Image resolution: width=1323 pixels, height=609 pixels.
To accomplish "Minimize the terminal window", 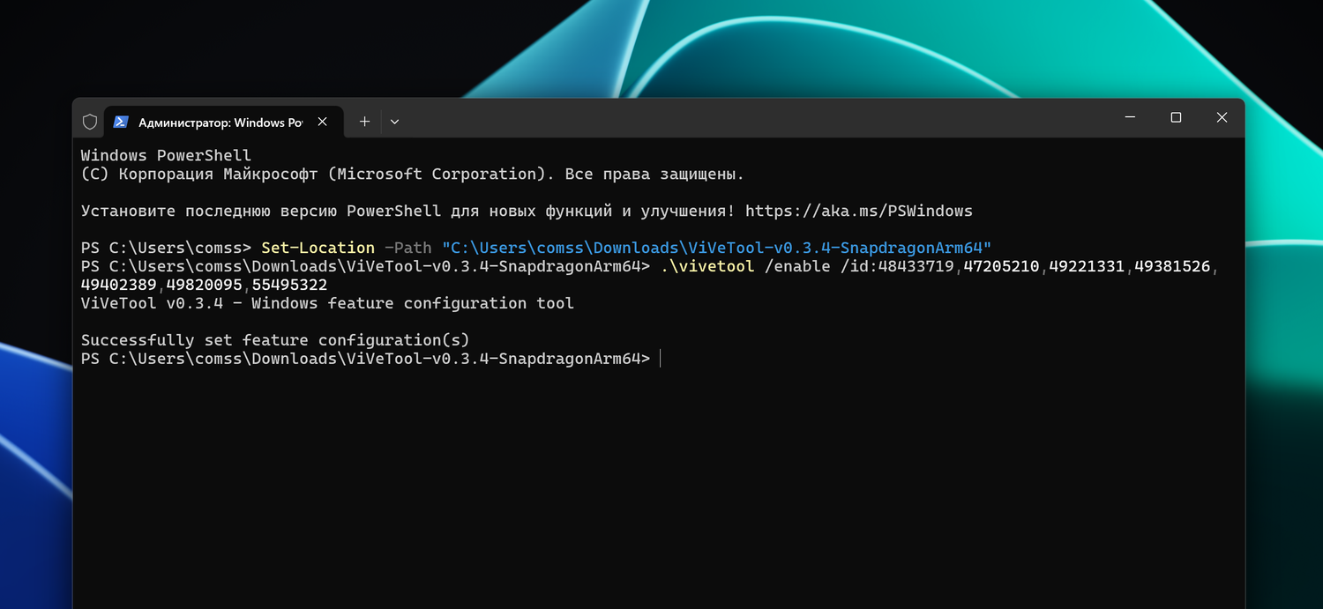I will 1130,118.
